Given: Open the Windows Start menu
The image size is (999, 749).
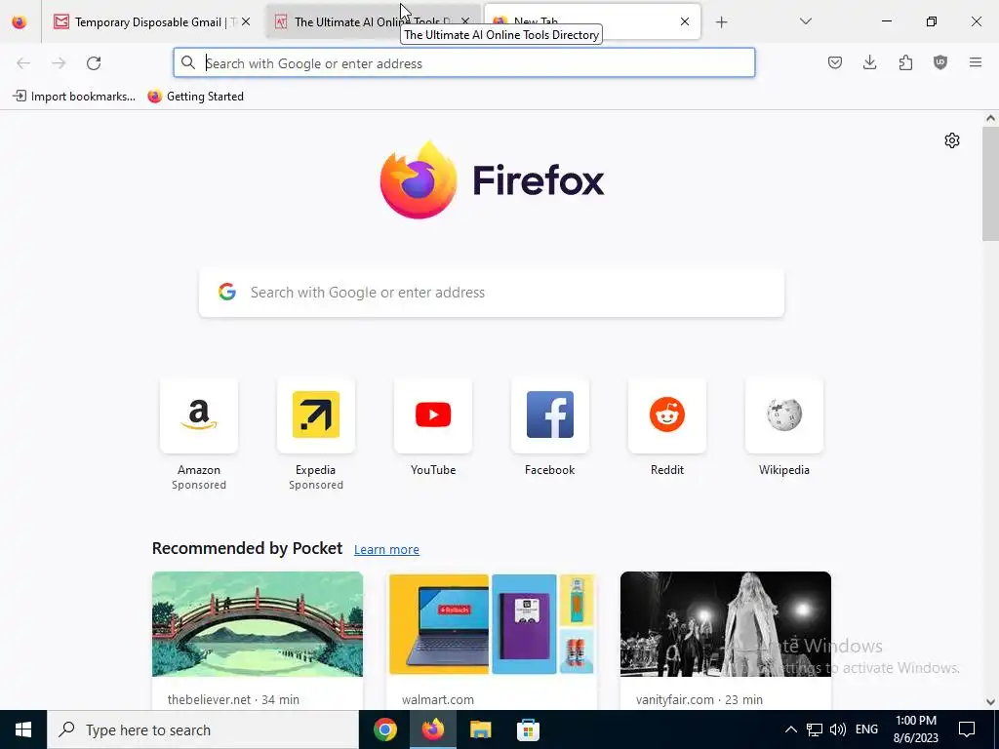Looking at the screenshot, I should pyautogui.click(x=23, y=729).
